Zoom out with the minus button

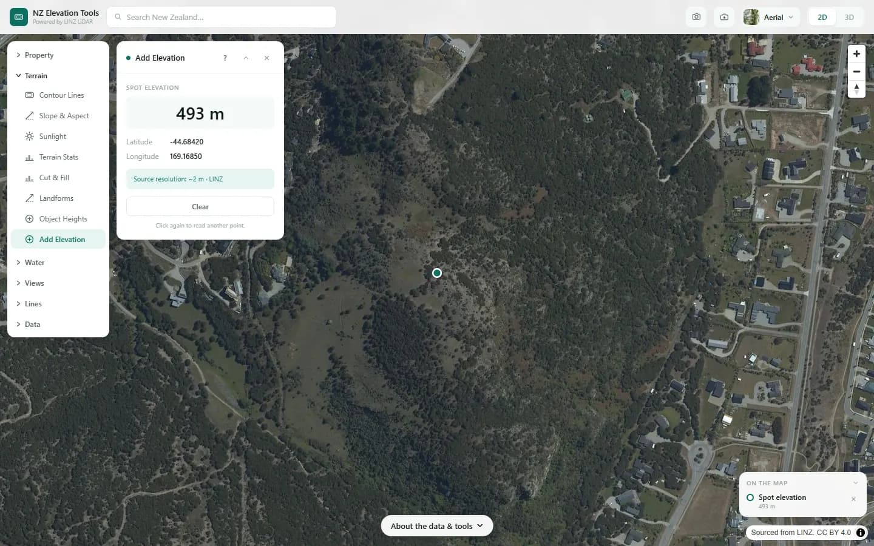pyautogui.click(x=856, y=72)
